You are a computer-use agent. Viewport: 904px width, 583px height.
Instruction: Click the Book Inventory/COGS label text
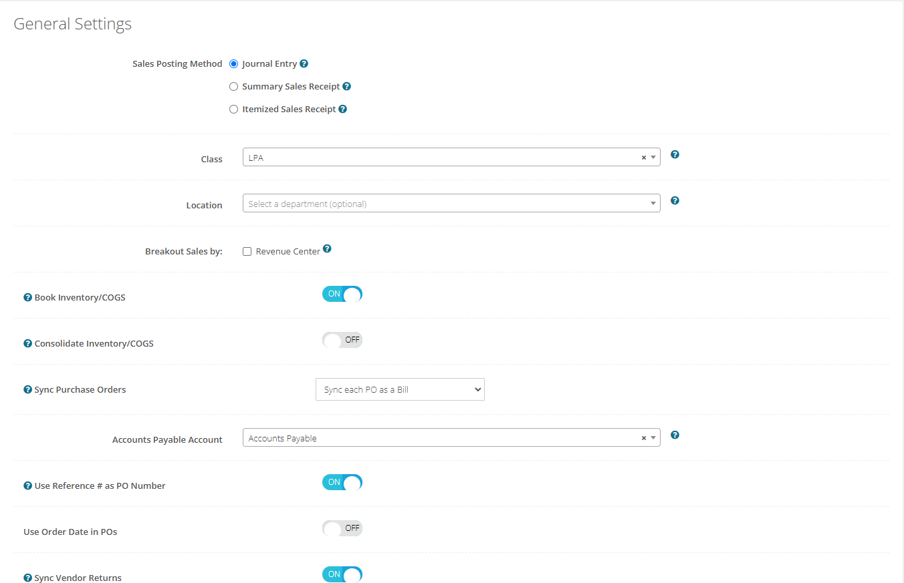click(80, 298)
